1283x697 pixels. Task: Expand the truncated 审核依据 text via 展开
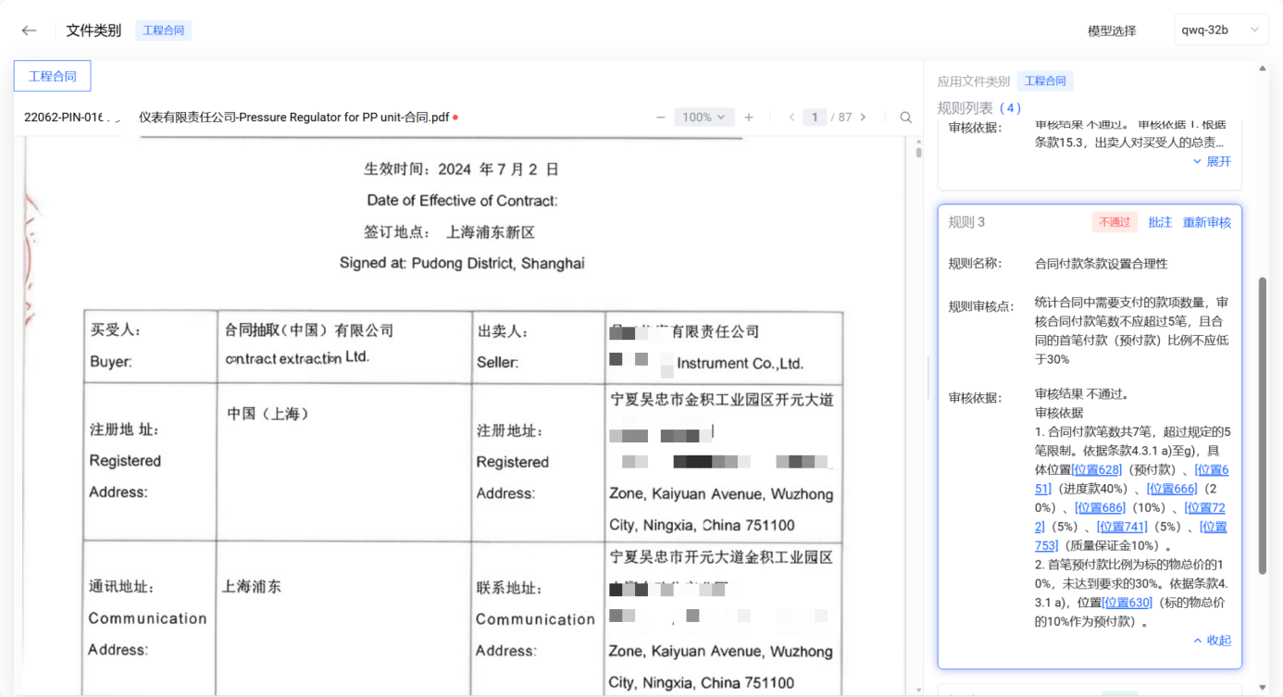pyautogui.click(x=1213, y=161)
